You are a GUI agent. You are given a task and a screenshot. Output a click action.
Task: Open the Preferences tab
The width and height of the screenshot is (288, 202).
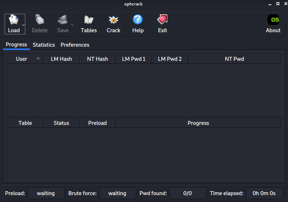(75, 45)
